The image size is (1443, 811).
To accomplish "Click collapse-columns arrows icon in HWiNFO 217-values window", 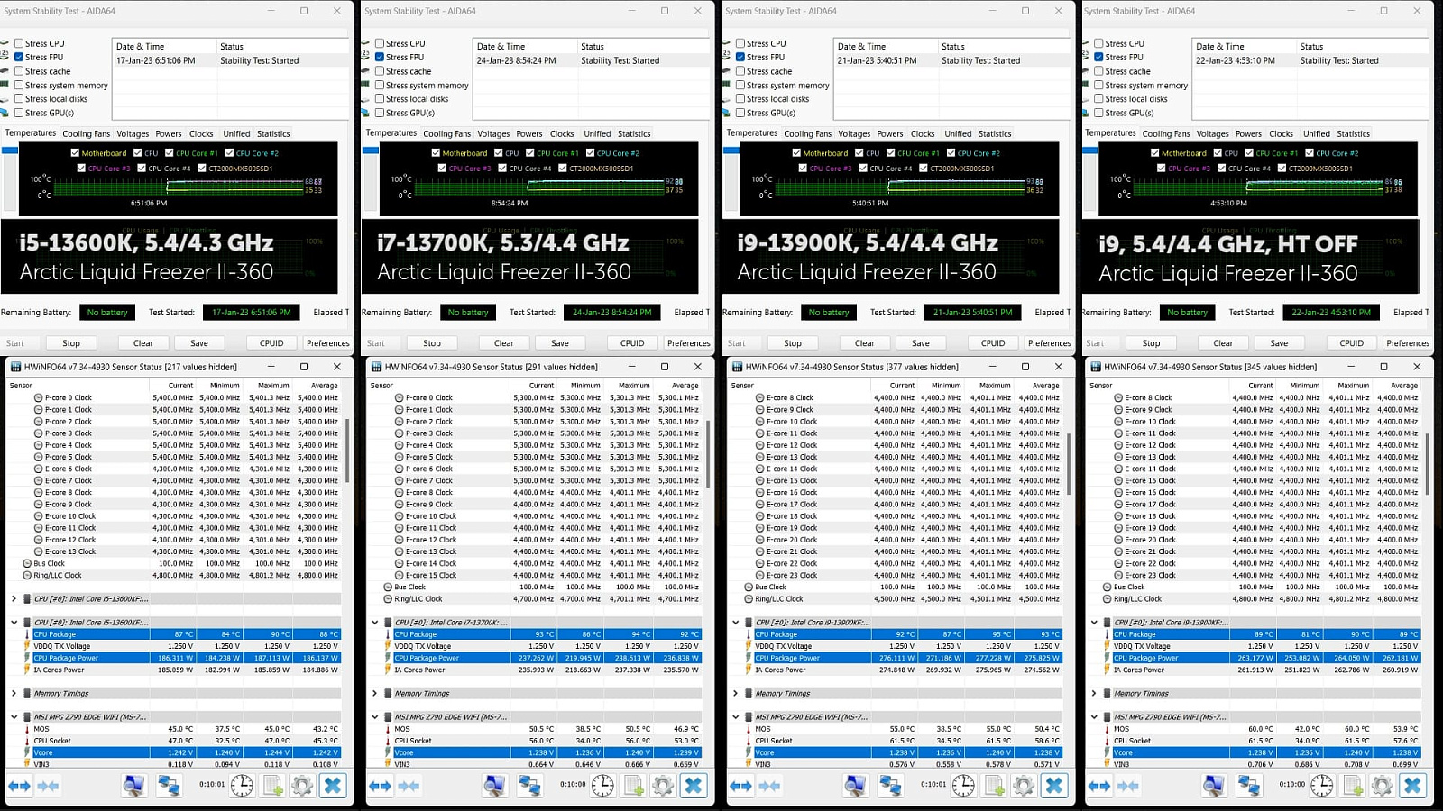I will [x=49, y=786].
